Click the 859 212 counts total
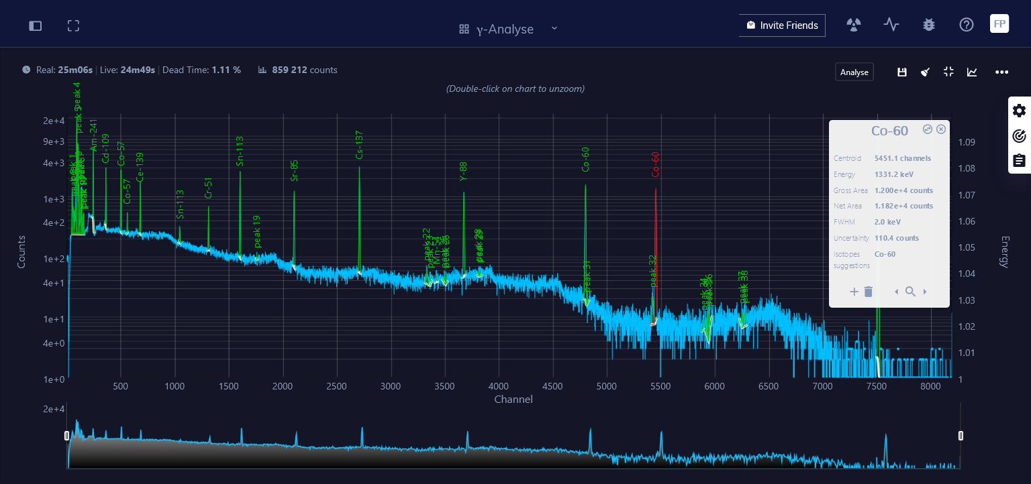Image resolution: width=1031 pixels, height=484 pixels. click(x=305, y=70)
